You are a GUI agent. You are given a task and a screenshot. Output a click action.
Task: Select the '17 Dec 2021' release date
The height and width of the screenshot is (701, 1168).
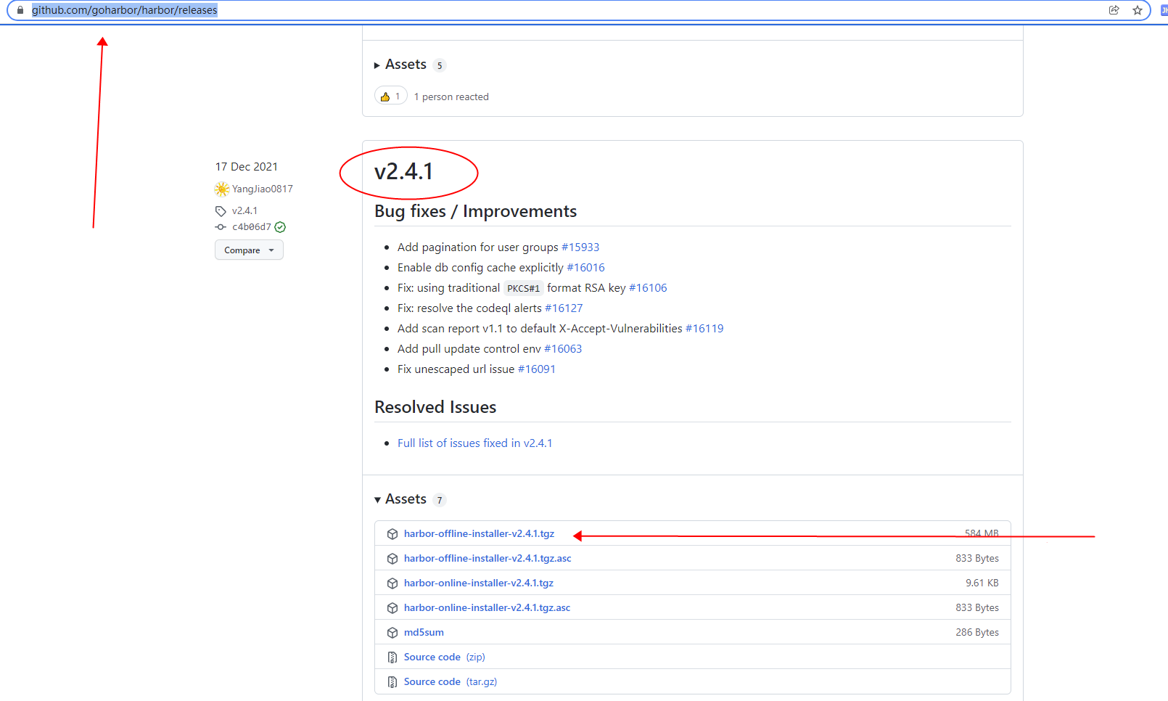point(247,167)
